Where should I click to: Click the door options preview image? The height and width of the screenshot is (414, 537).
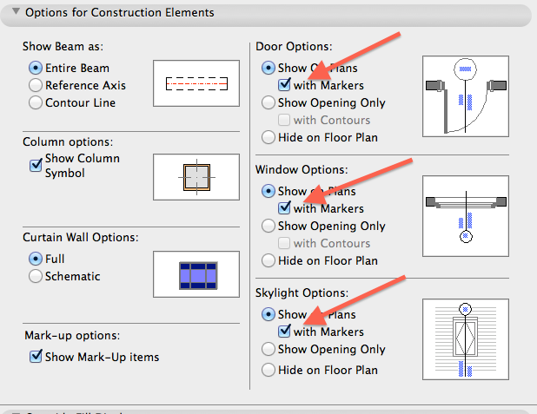(x=464, y=95)
